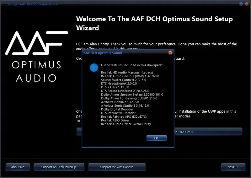Select 'A-Volute Sonic Studio 3 3.16.19.0' line
Image resolution: width=251 pixels, height=178 pixels.
(x=125, y=105)
